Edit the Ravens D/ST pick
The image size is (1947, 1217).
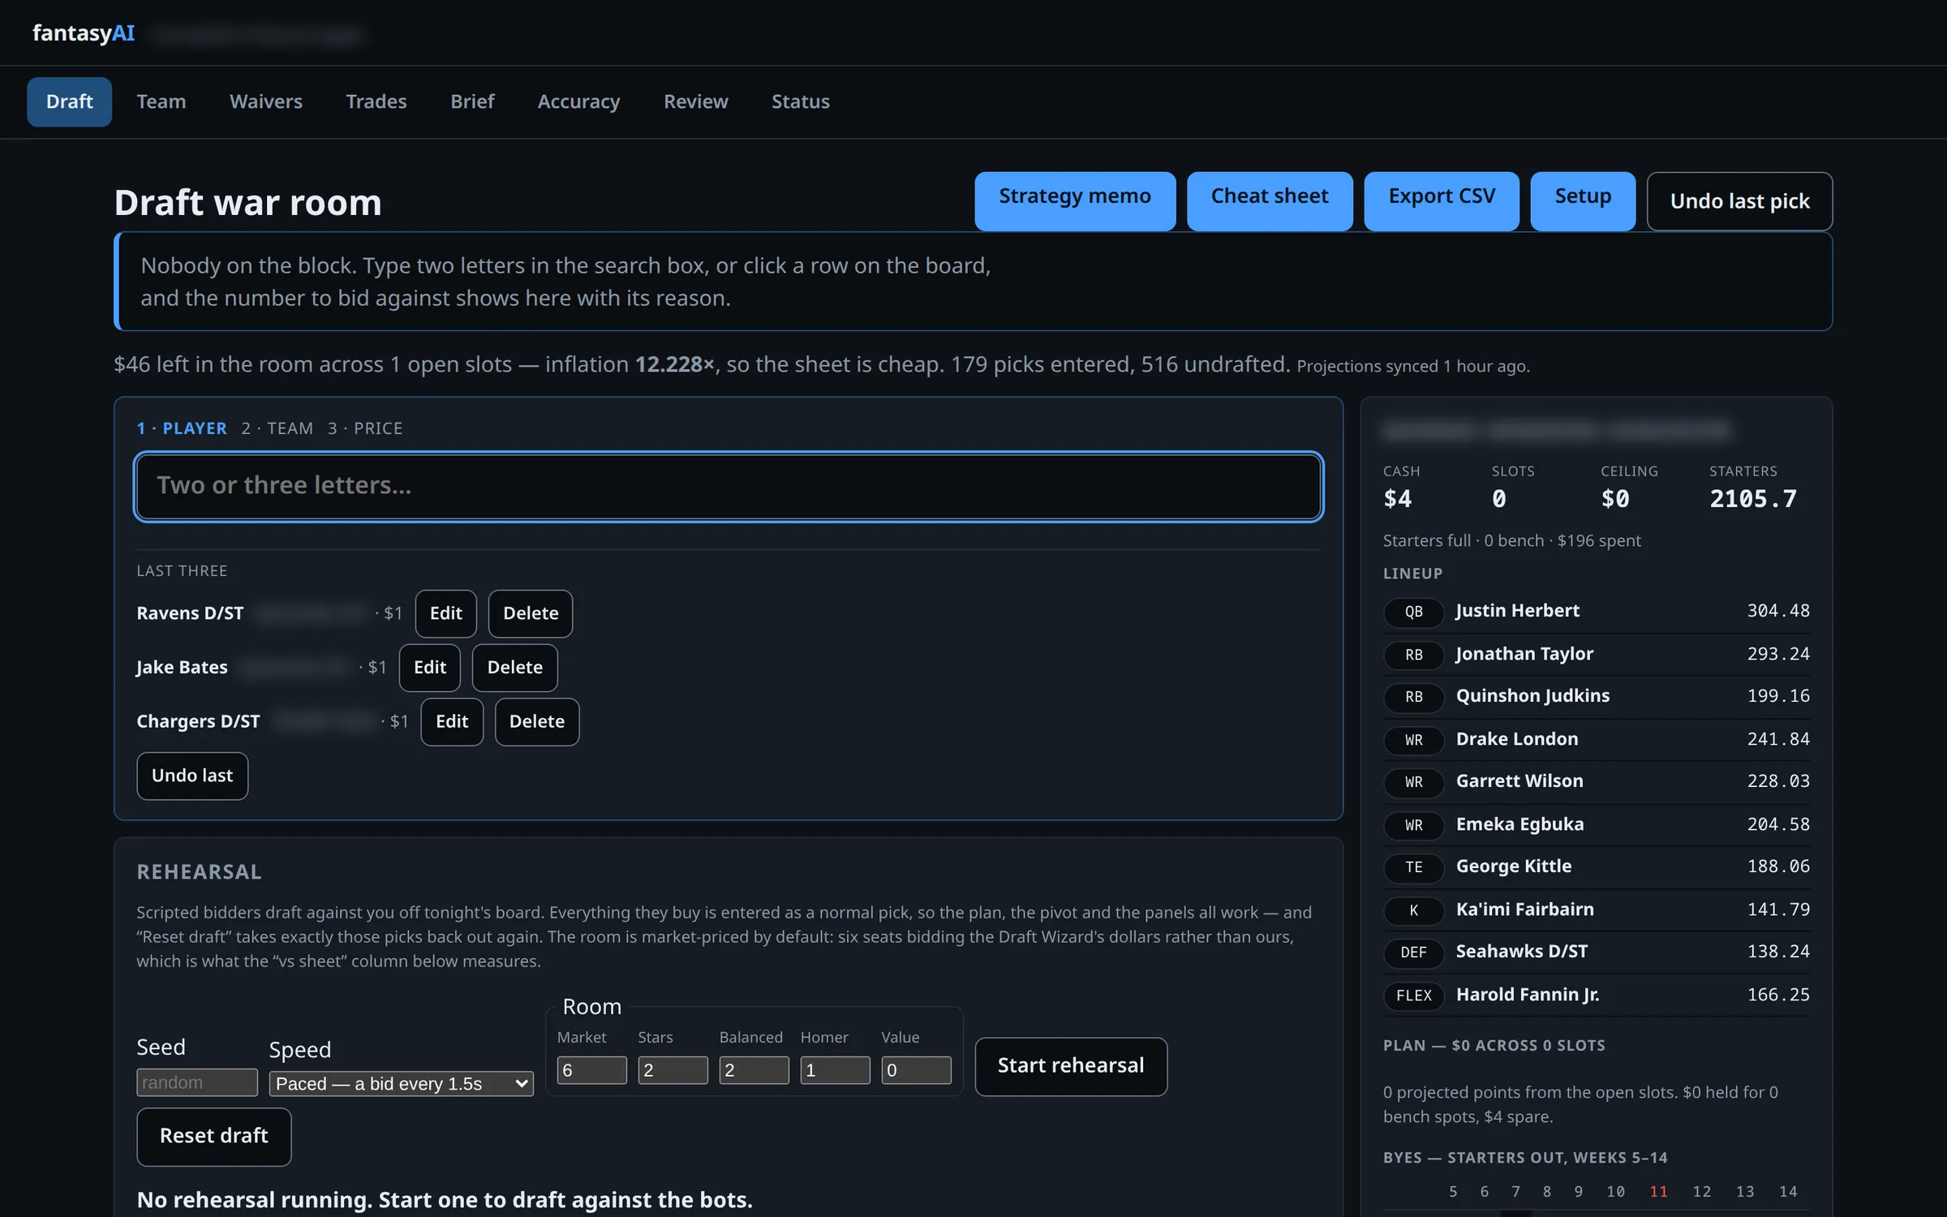(445, 613)
